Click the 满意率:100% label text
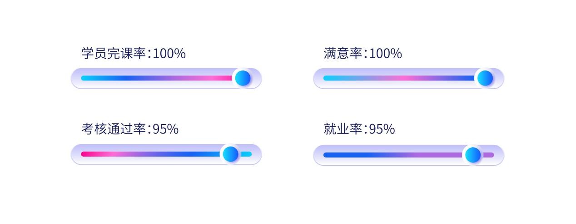 [x=363, y=53]
